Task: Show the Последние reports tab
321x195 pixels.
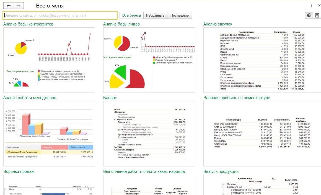Action: [x=179, y=16]
